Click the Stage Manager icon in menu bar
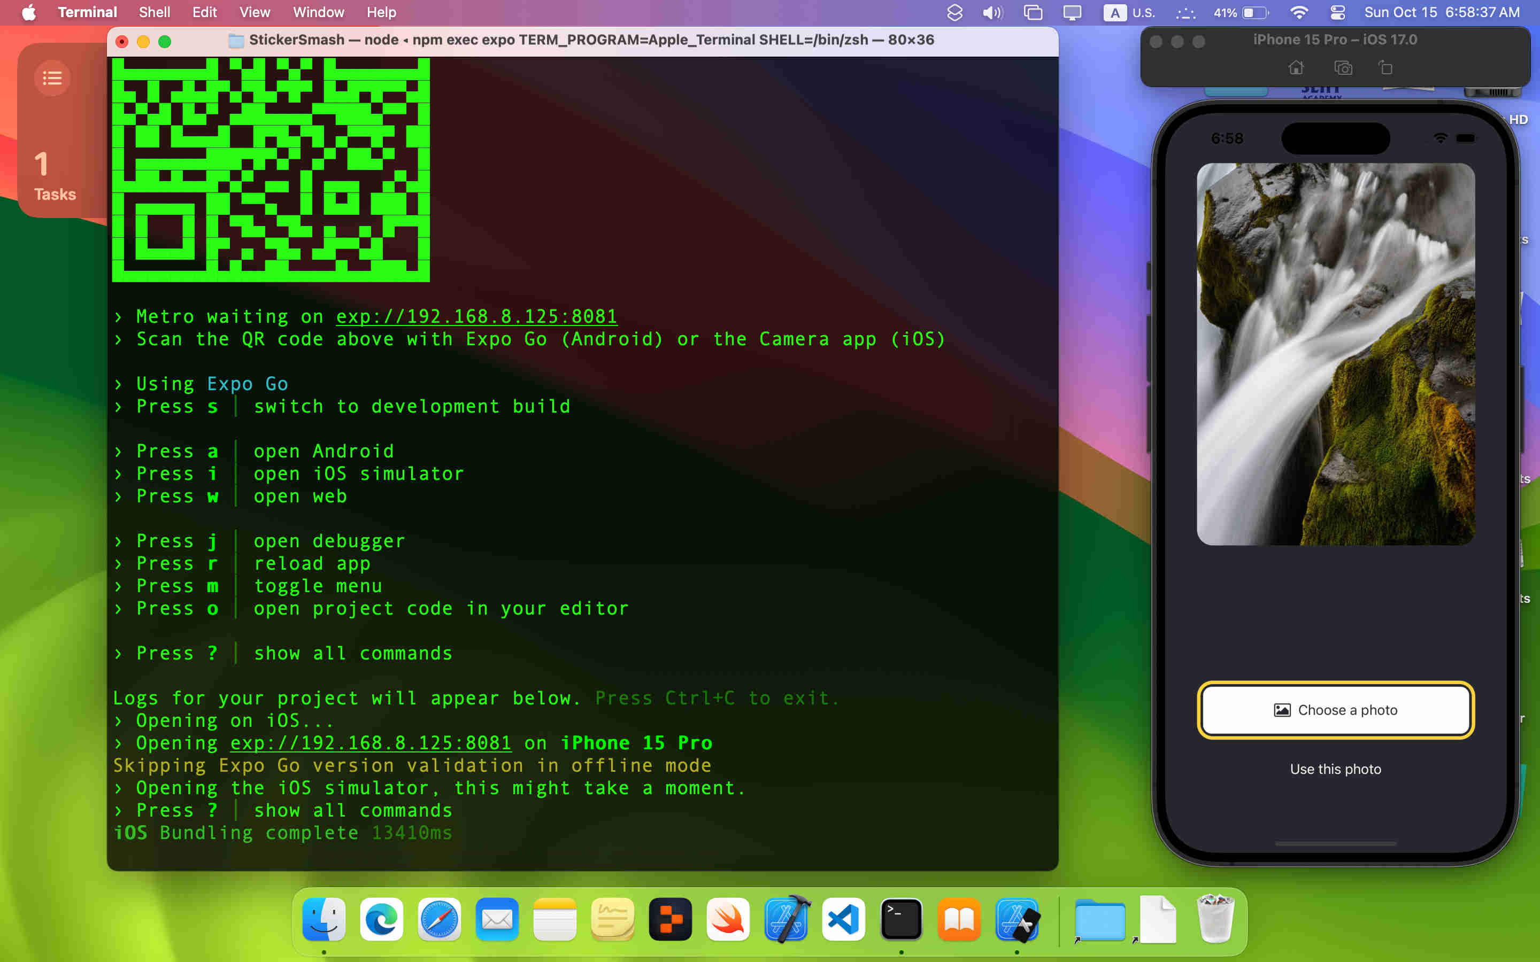 pos(1033,12)
